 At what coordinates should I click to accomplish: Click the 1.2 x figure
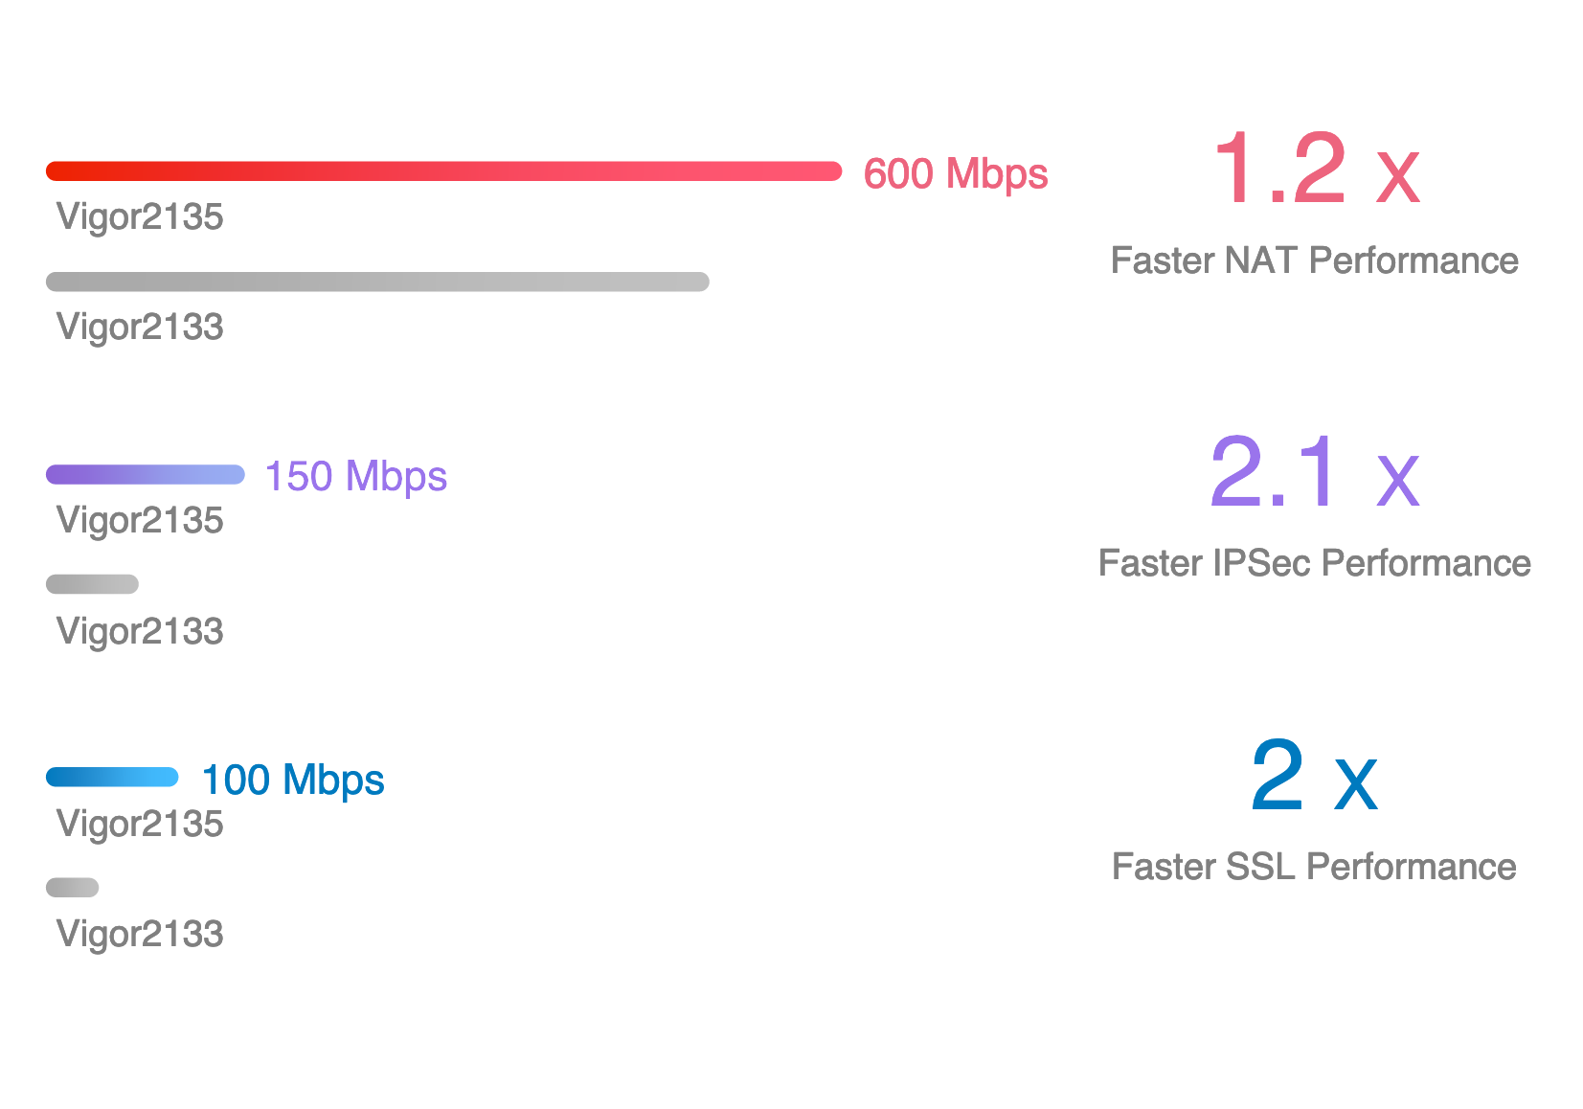coord(1315,170)
